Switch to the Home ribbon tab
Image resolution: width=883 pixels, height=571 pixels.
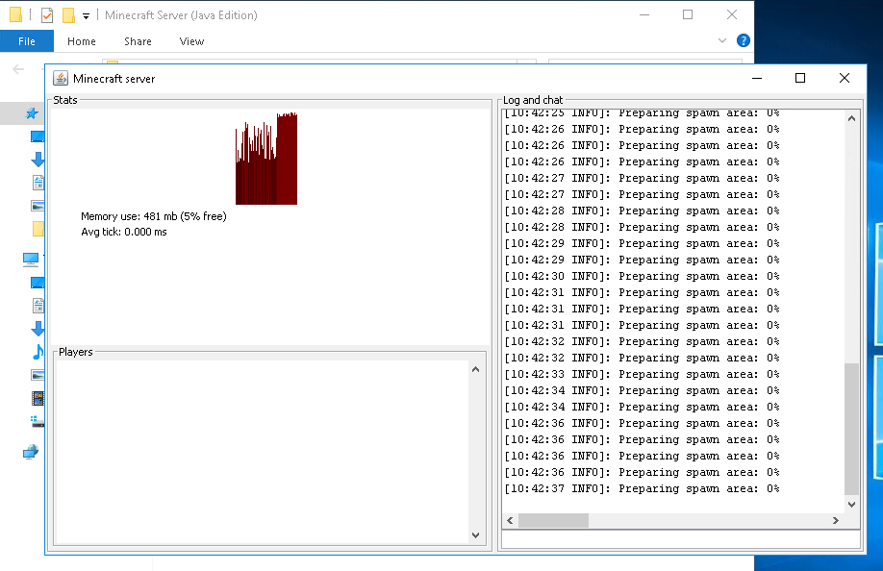(82, 41)
